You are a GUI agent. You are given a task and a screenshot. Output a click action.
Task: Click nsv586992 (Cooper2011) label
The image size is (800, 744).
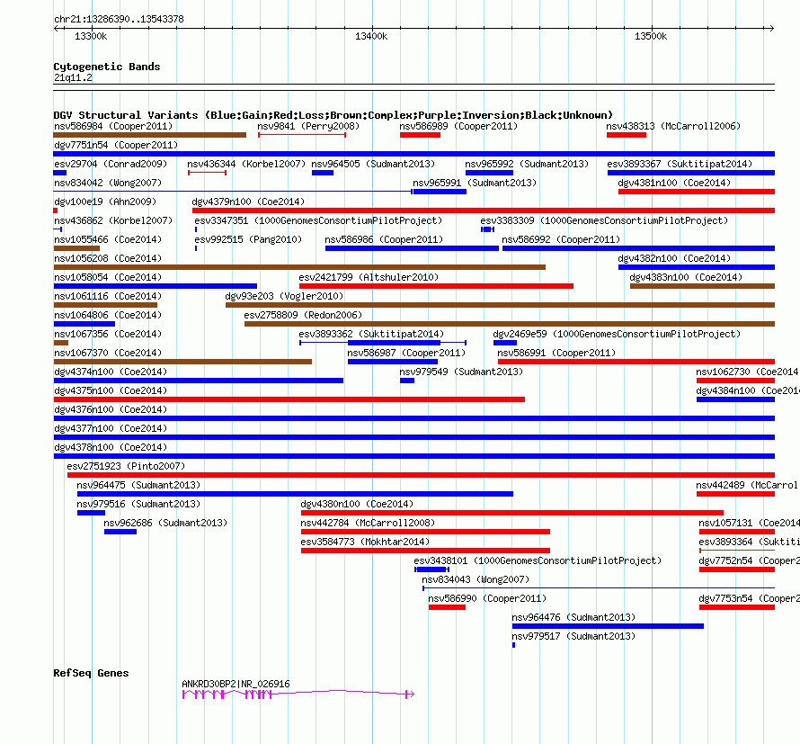pos(561,239)
